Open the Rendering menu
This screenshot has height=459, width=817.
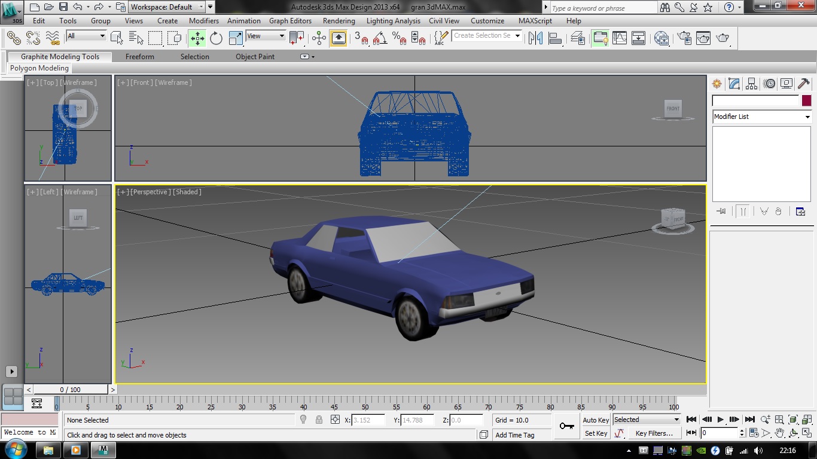339,20
